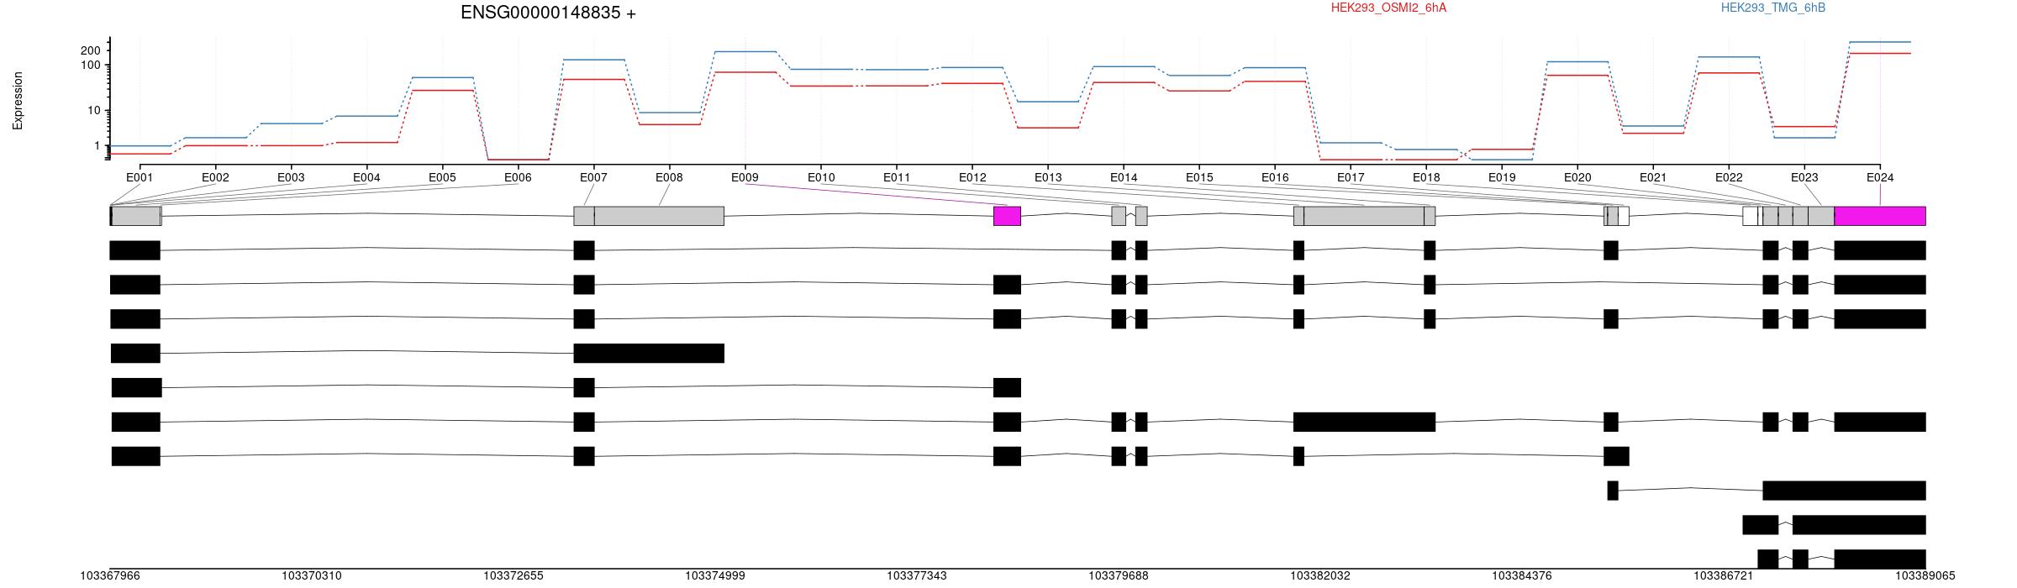This screenshot has height=588, width=2017.
Task: Select exon label E005
Action: tap(442, 177)
